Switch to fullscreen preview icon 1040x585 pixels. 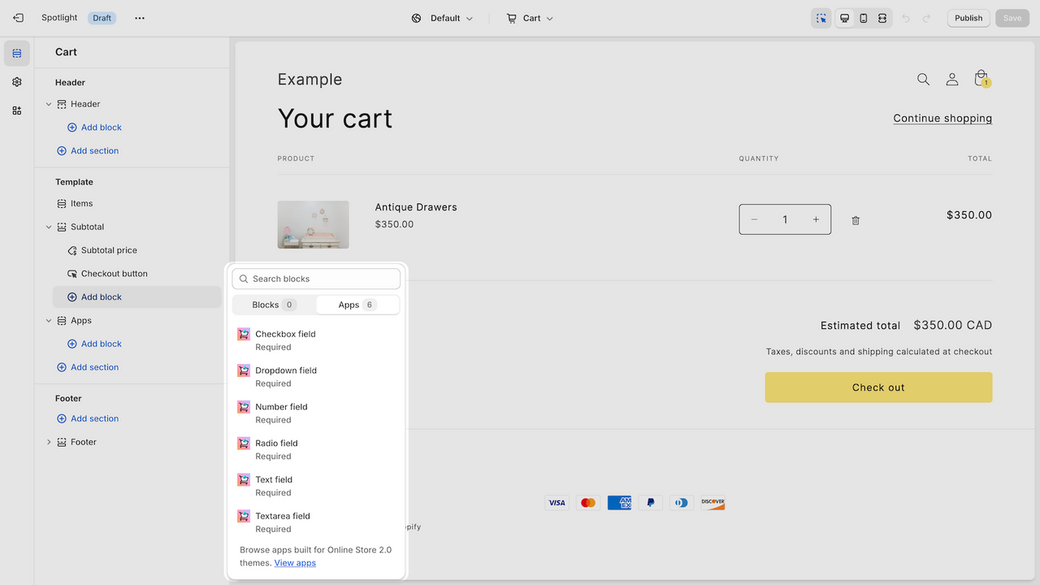tap(882, 18)
